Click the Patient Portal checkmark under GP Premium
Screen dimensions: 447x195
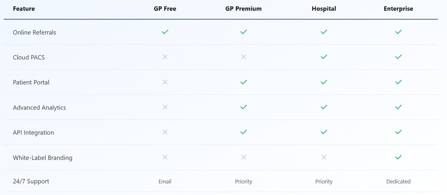(x=243, y=82)
